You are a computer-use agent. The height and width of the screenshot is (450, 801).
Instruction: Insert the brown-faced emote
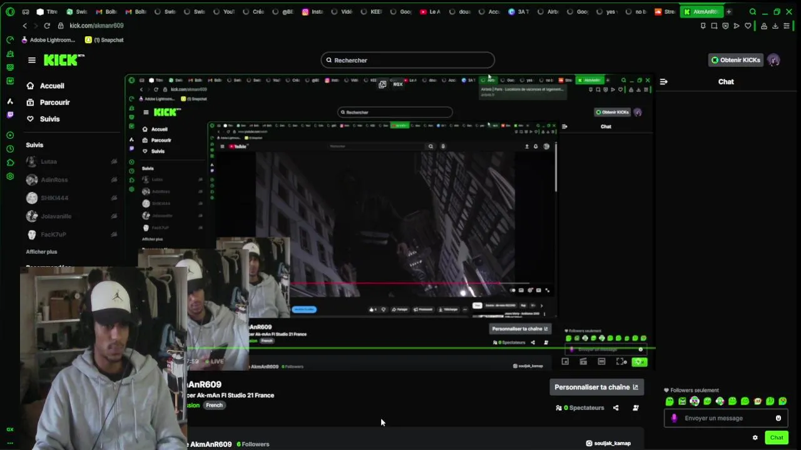coord(757,401)
